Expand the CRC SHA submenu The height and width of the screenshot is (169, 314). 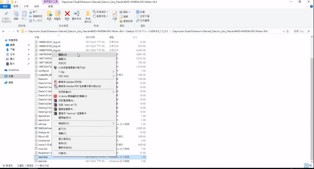pyautogui.click(x=84, y=76)
